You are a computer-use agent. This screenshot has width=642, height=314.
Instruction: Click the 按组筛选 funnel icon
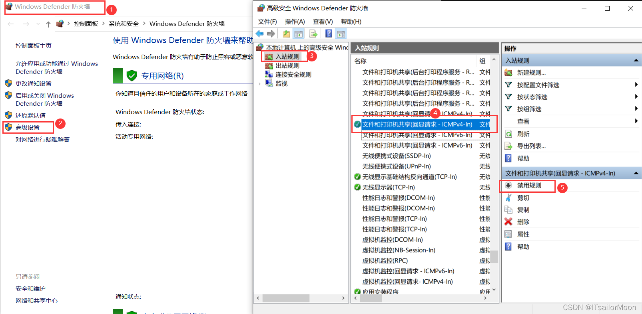(508, 109)
